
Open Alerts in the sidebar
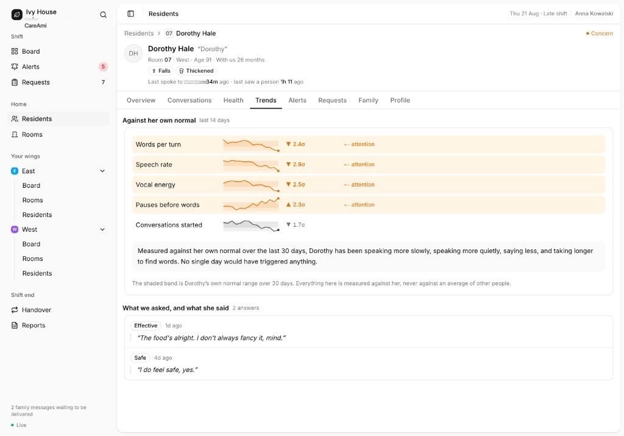click(x=58, y=66)
